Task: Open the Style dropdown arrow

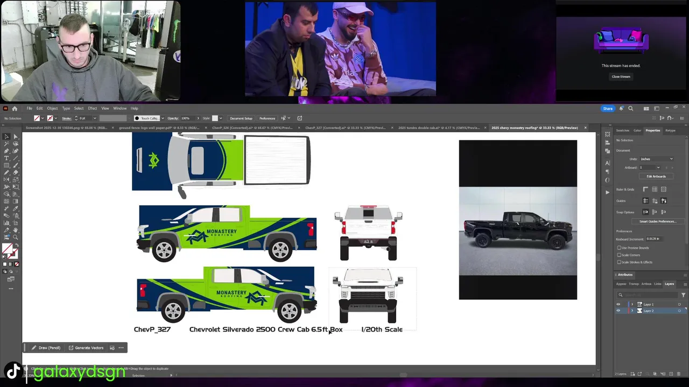Action: [221, 118]
